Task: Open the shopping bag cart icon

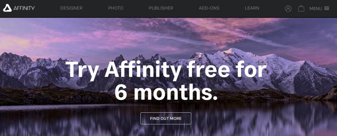Action: pyautogui.click(x=301, y=8)
